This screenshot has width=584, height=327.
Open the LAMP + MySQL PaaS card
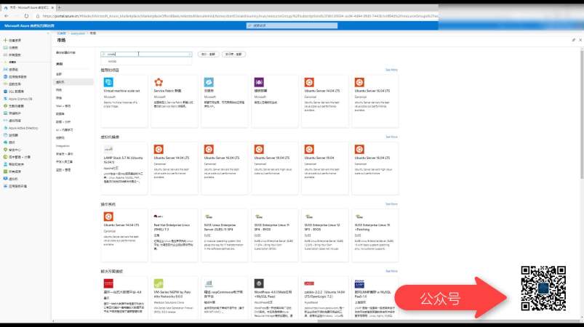tap(375, 298)
